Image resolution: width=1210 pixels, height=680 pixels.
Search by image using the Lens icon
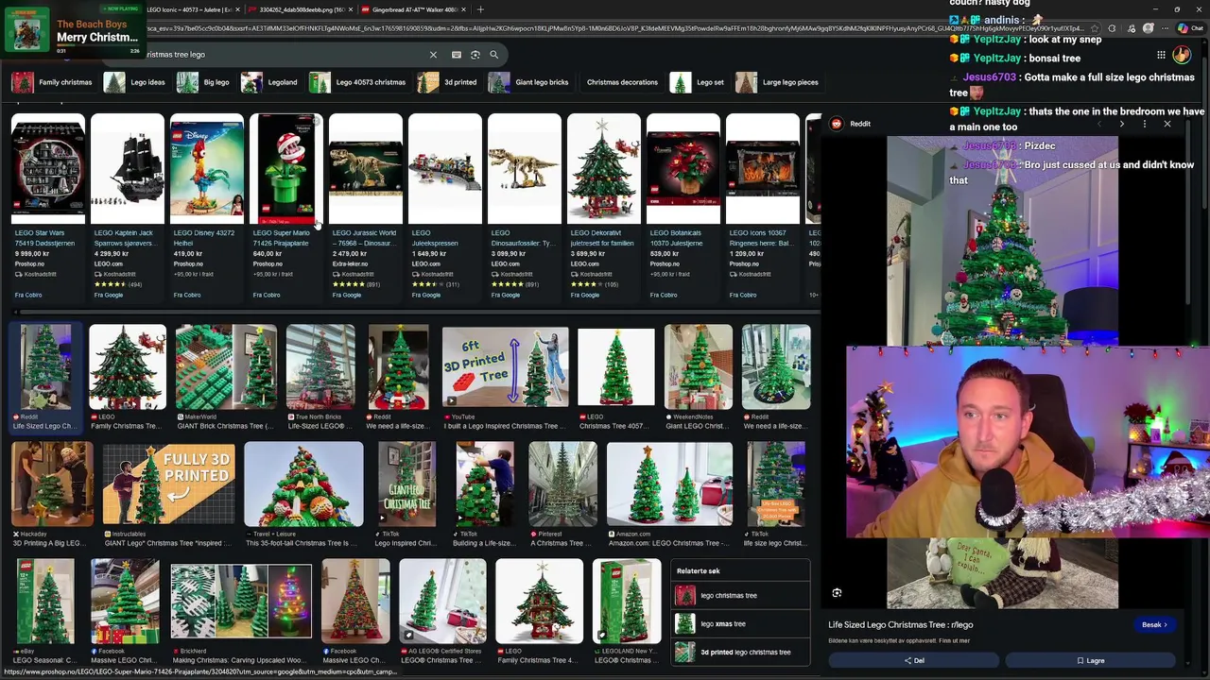click(x=475, y=55)
